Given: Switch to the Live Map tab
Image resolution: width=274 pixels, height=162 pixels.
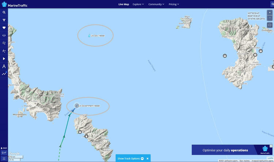Looking at the screenshot, I should coord(123,4).
